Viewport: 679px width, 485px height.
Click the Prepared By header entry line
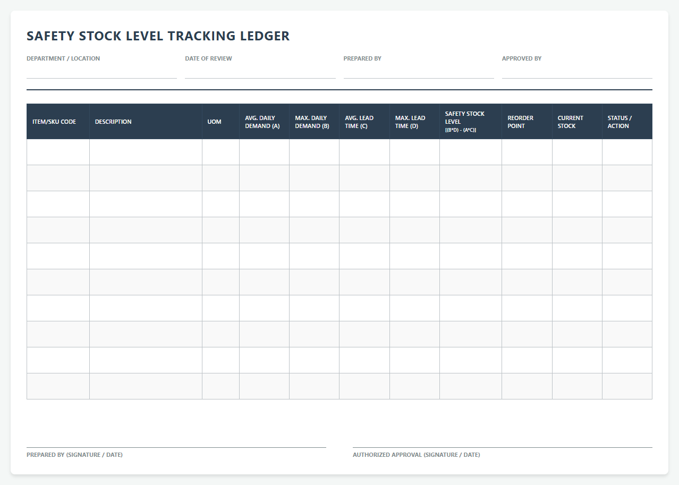pos(419,72)
